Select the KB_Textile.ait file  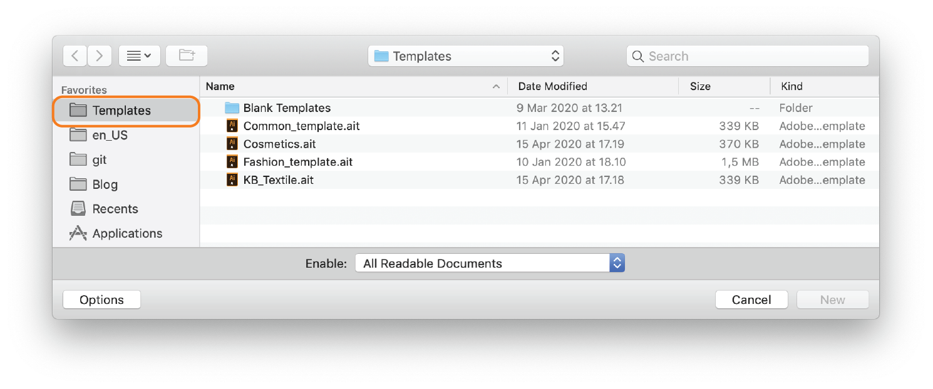pos(539,180)
